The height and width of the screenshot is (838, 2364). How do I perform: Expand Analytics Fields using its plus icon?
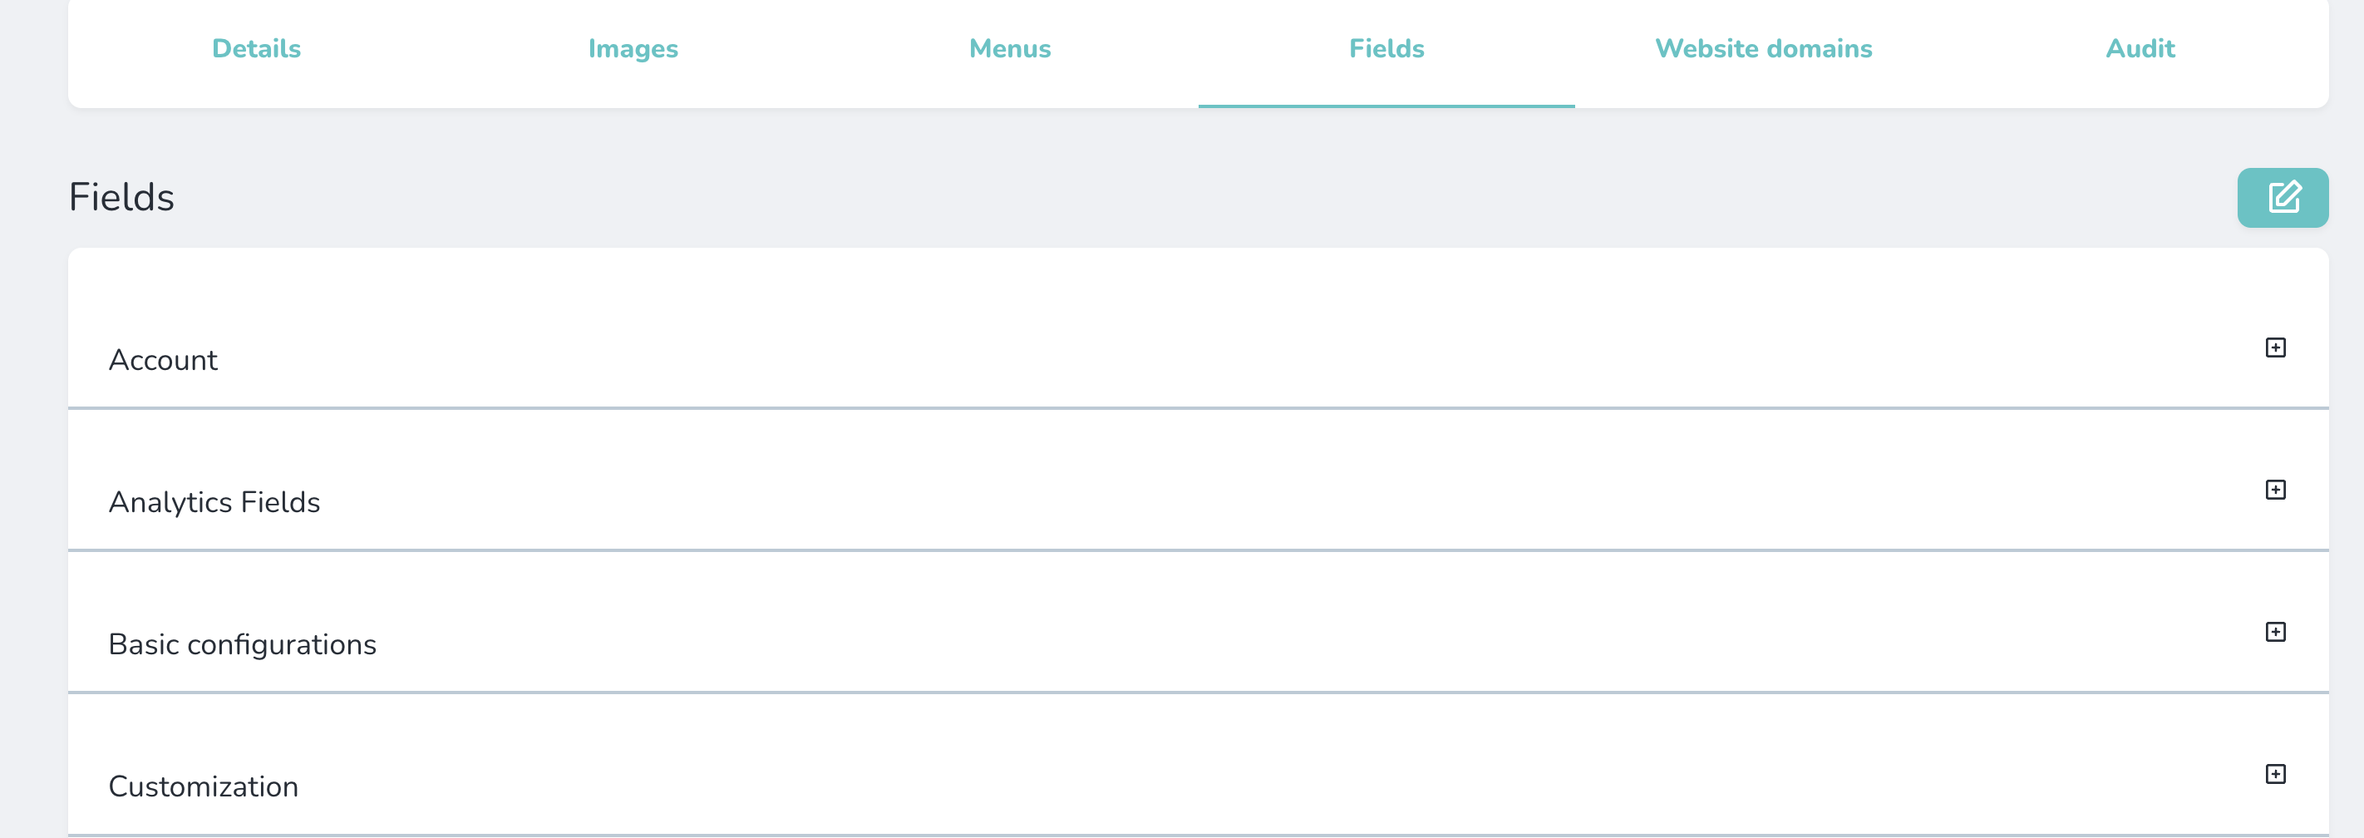pos(2275,490)
